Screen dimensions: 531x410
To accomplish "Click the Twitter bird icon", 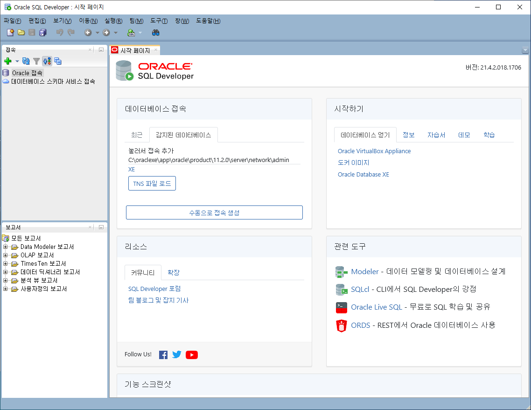I will (x=177, y=354).
